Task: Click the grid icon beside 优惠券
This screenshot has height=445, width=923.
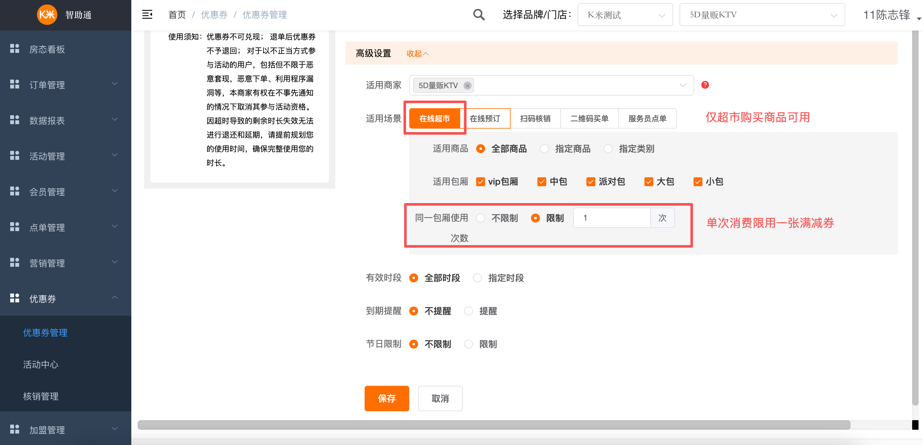Action: (x=15, y=298)
